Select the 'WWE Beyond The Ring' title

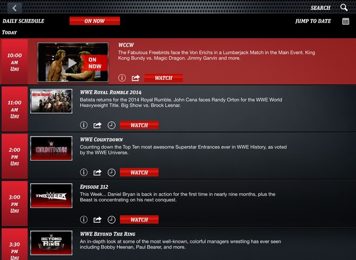click(x=108, y=234)
